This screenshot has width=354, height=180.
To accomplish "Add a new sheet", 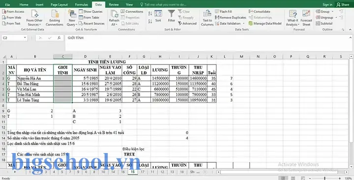I will [x=205, y=172].
